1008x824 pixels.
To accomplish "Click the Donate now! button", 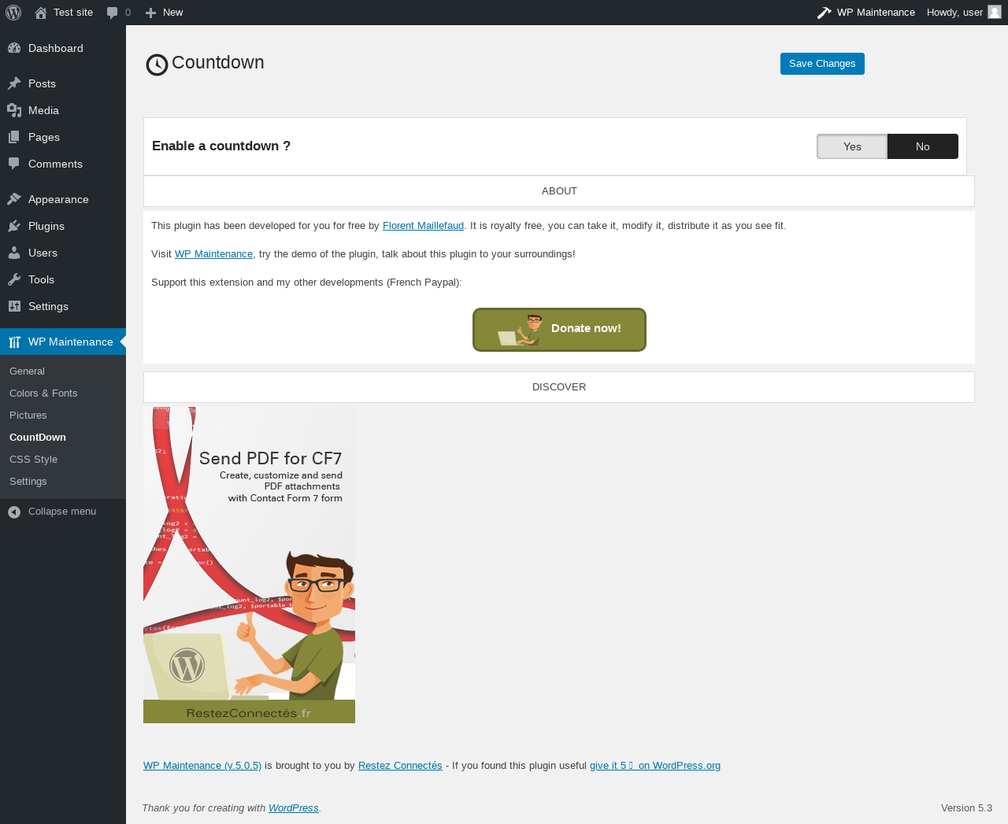I will 559,330.
